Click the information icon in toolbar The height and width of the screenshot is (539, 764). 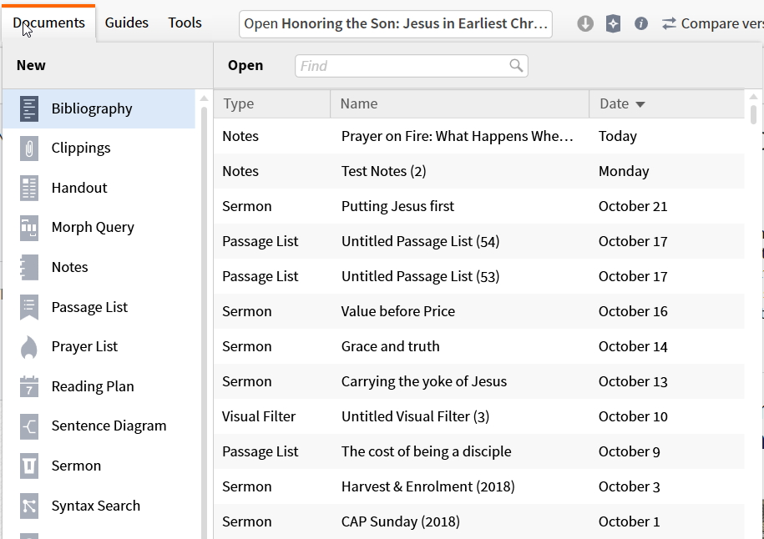[641, 23]
